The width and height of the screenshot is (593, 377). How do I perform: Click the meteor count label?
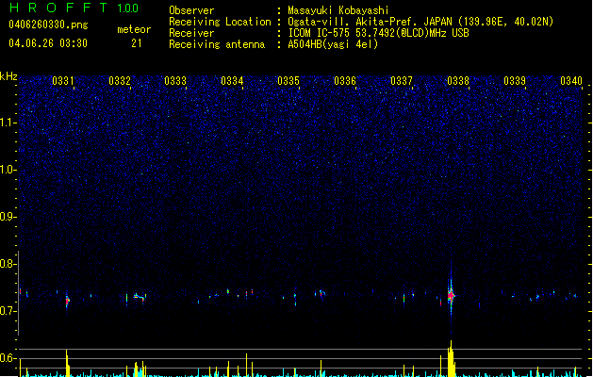(x=134, y=29)
